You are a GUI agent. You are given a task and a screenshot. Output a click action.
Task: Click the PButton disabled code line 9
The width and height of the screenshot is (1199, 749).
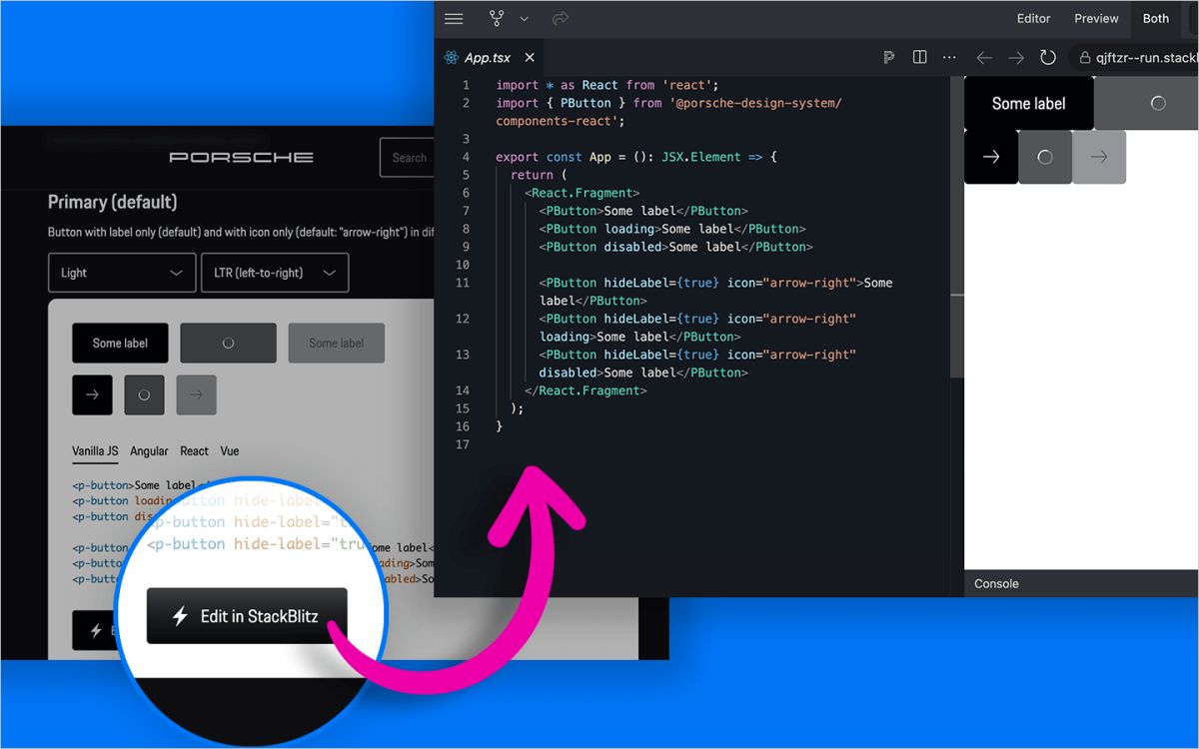675,247
